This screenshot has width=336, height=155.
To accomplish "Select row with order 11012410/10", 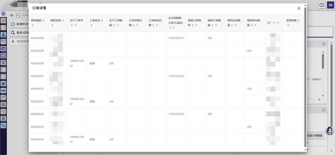I will point(176,38).
